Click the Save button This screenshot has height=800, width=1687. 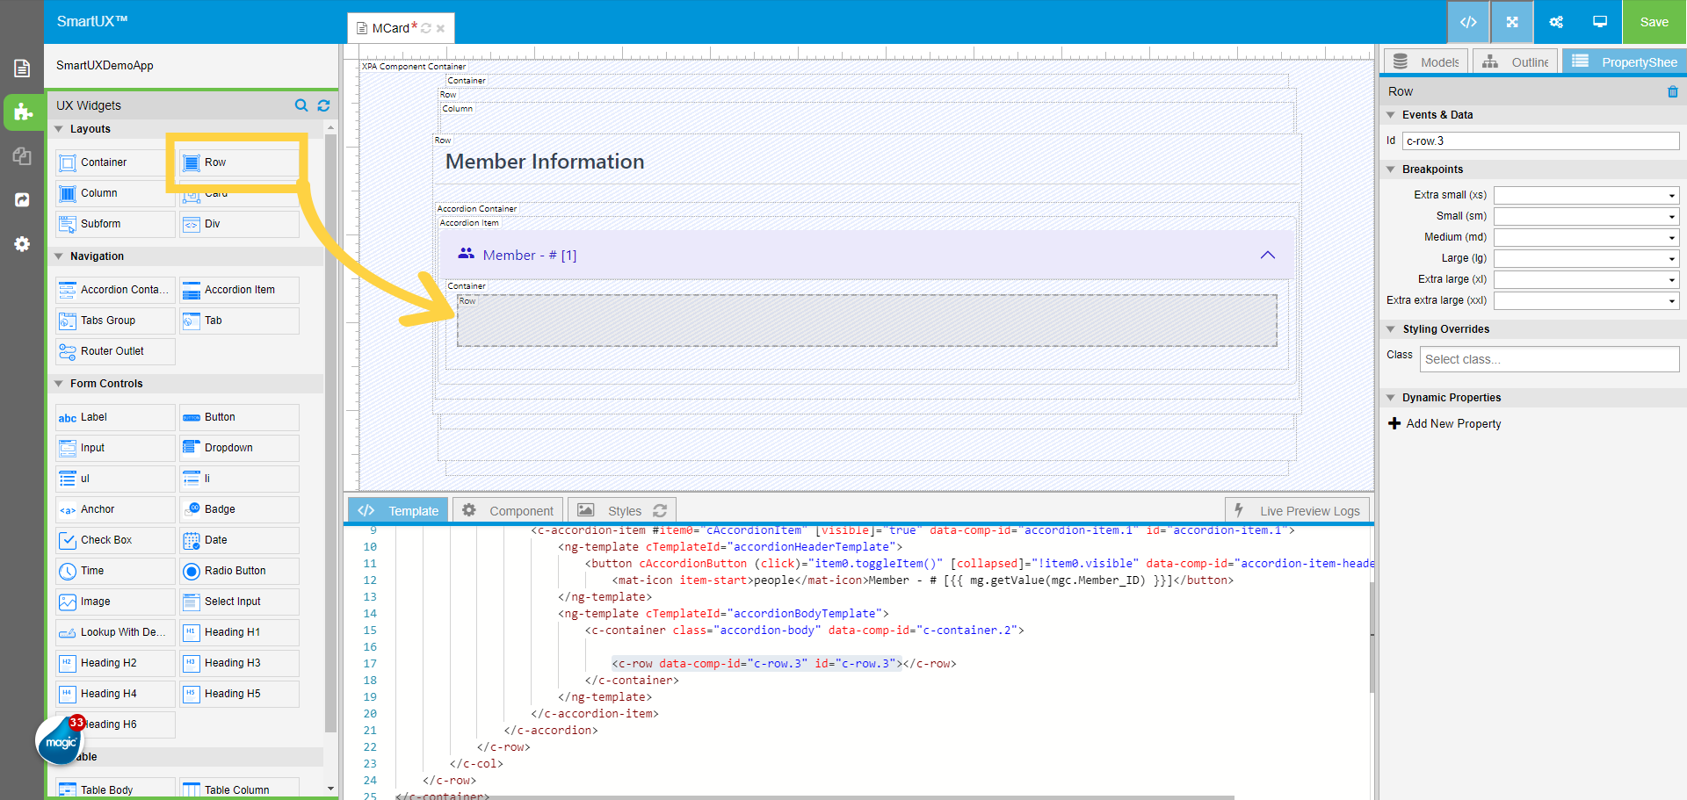(x=1654, y=22)
